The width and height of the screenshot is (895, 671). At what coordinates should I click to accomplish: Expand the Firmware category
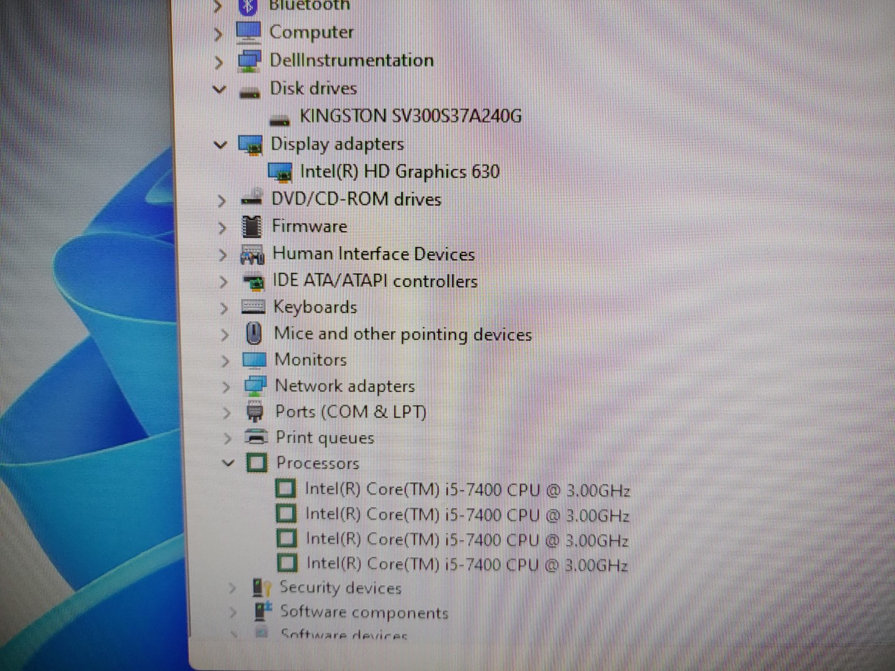[x=223, y=228]
